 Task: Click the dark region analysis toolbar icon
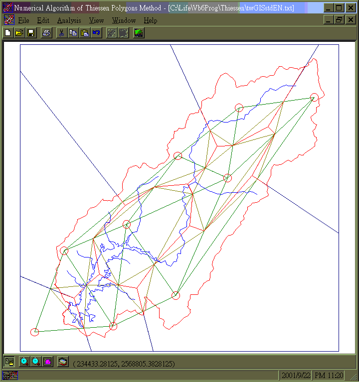(x=124, y=33)
